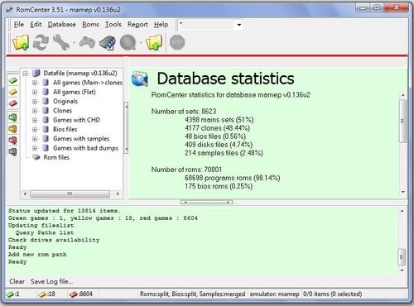Select the Games with CHD item label
Image resolution: width=414 pixels, height=306 pixels.
tap(76, 120)
